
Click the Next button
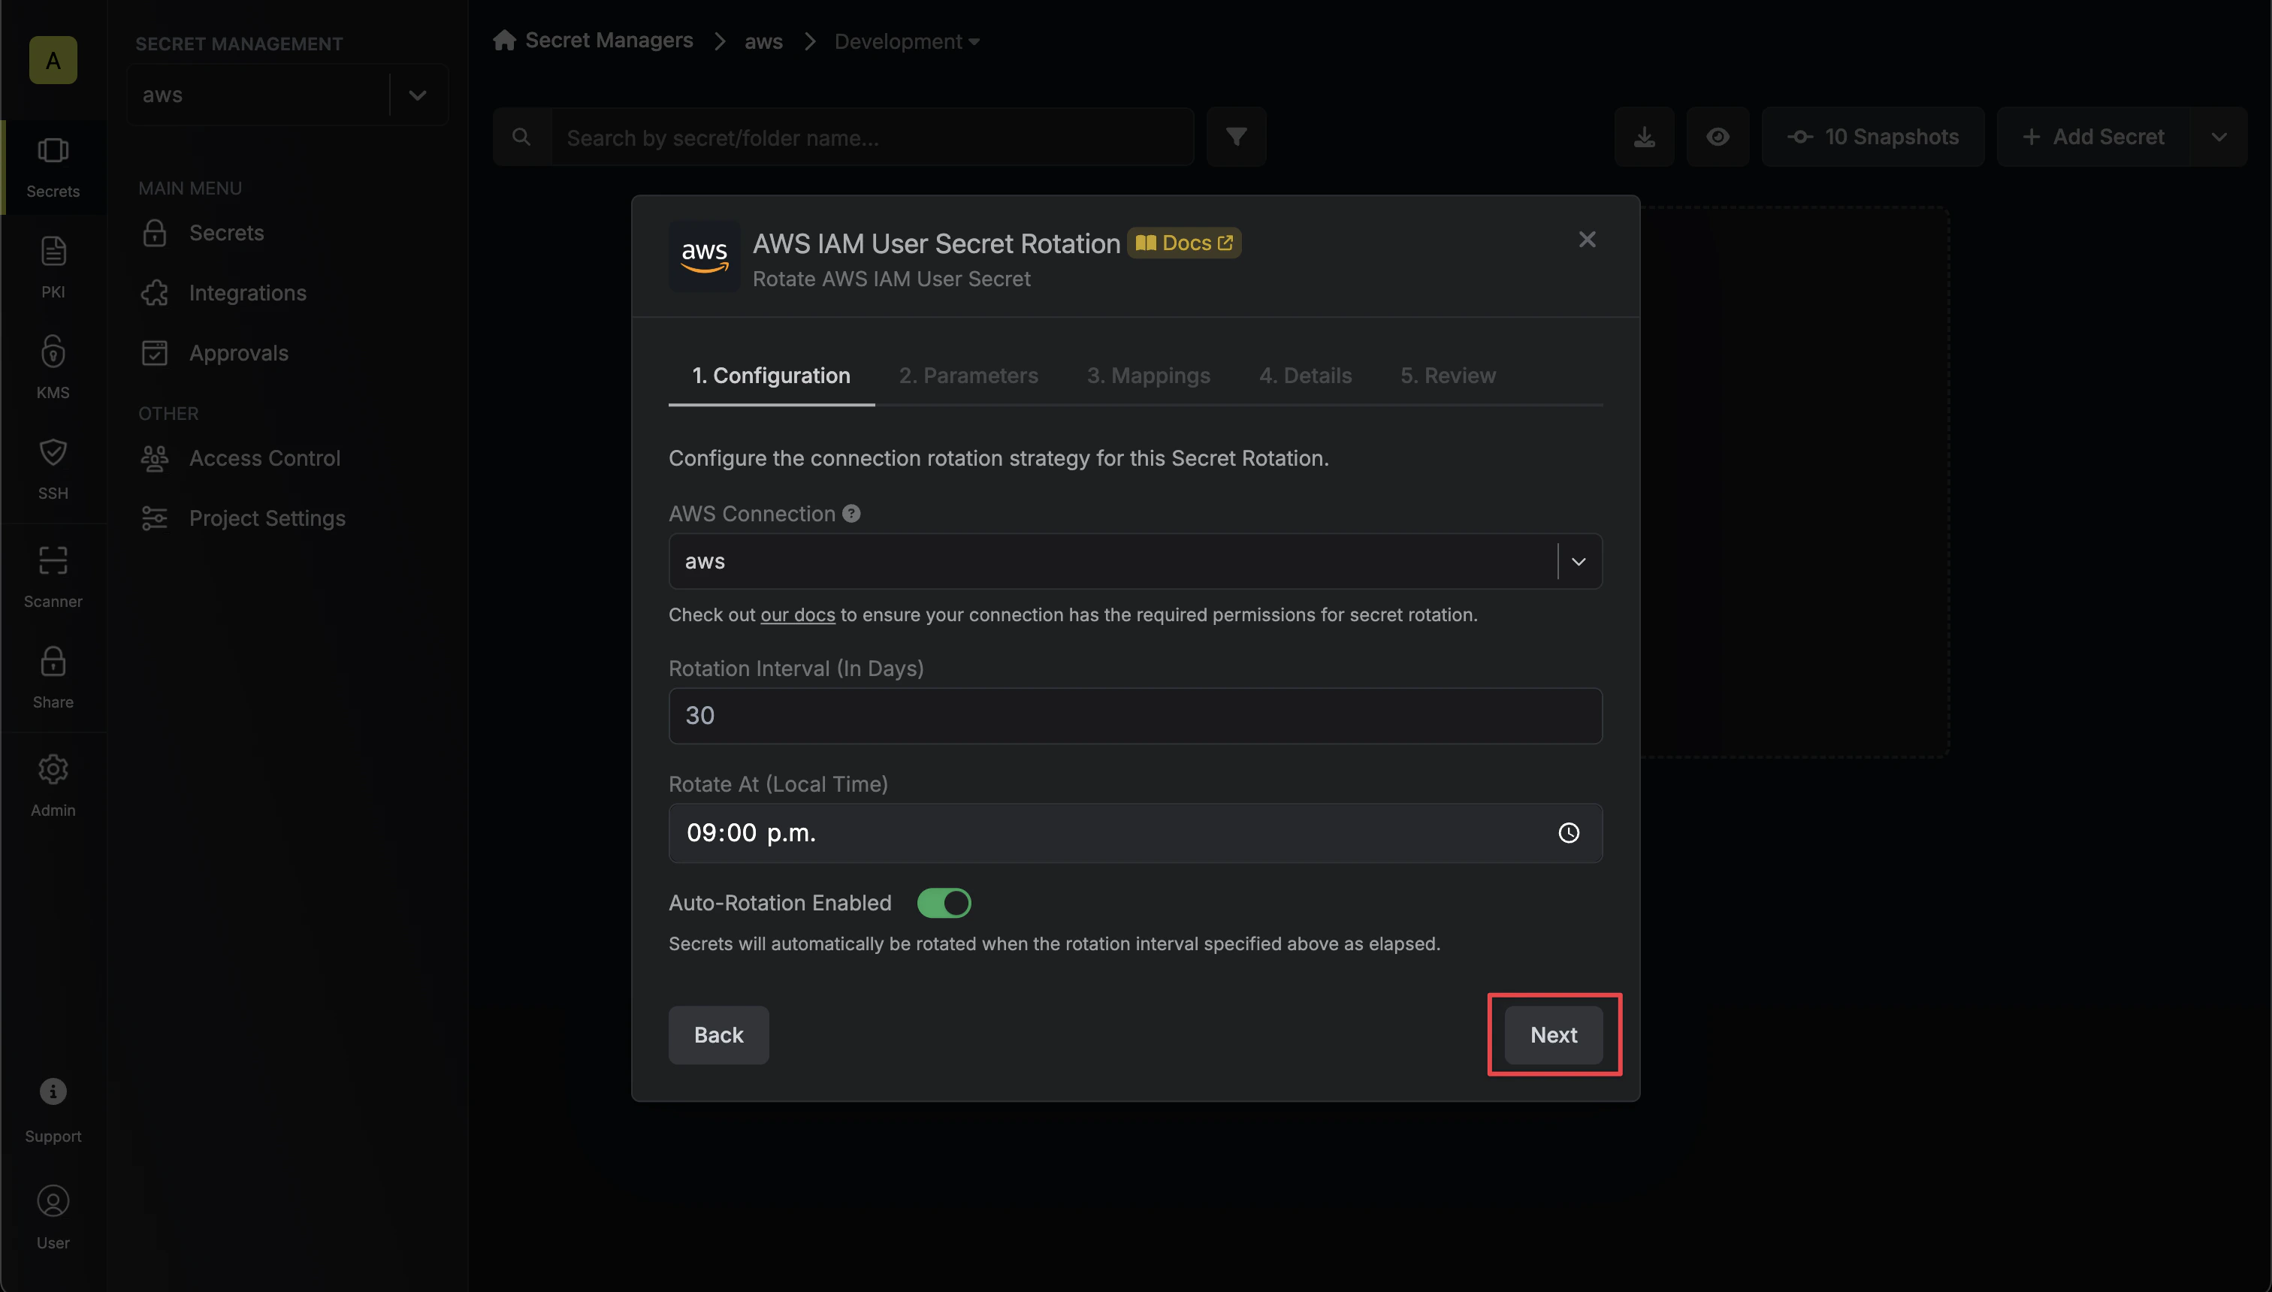pyautogui.click(x=1554, y=1034)
